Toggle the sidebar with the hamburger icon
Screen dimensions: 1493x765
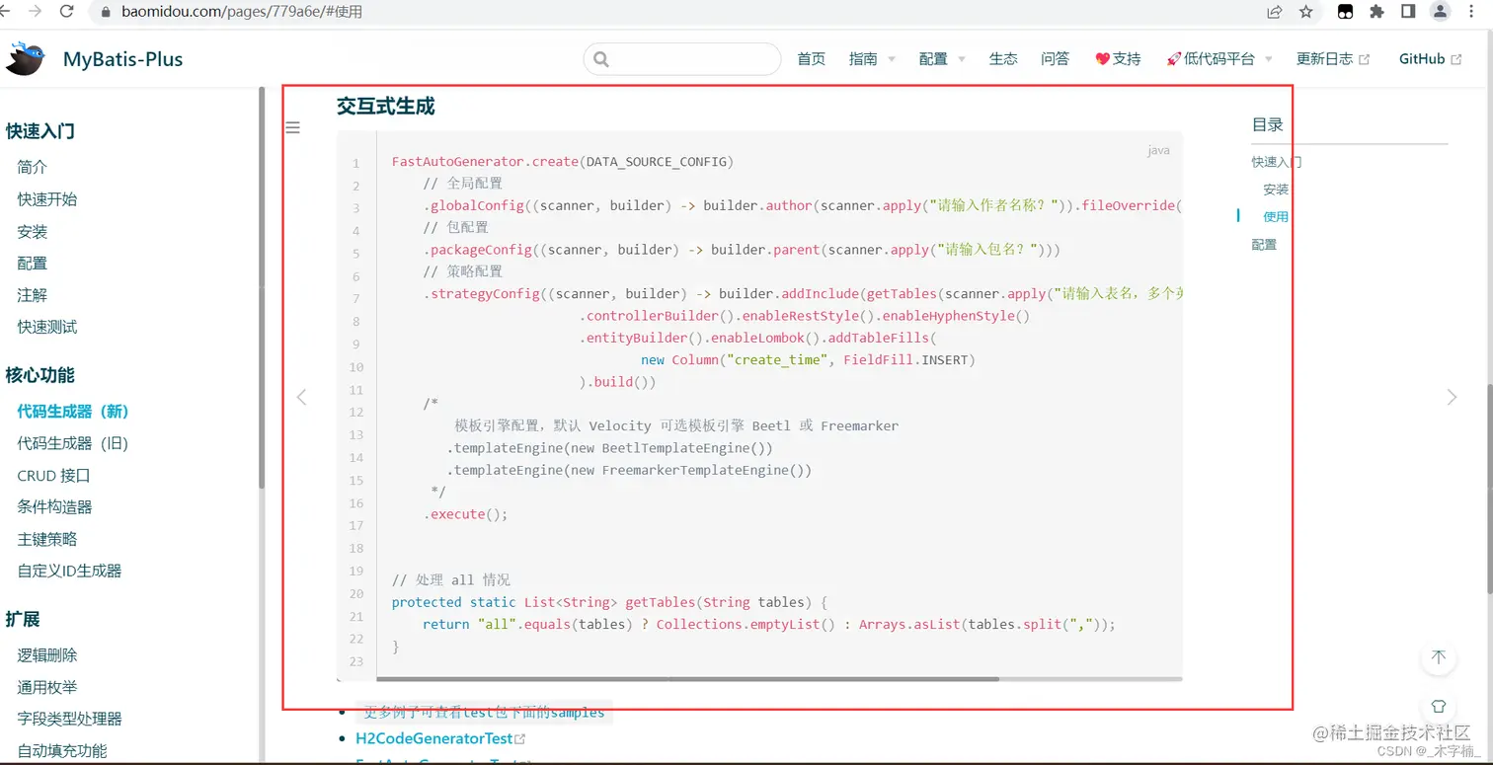pos(292,127)
